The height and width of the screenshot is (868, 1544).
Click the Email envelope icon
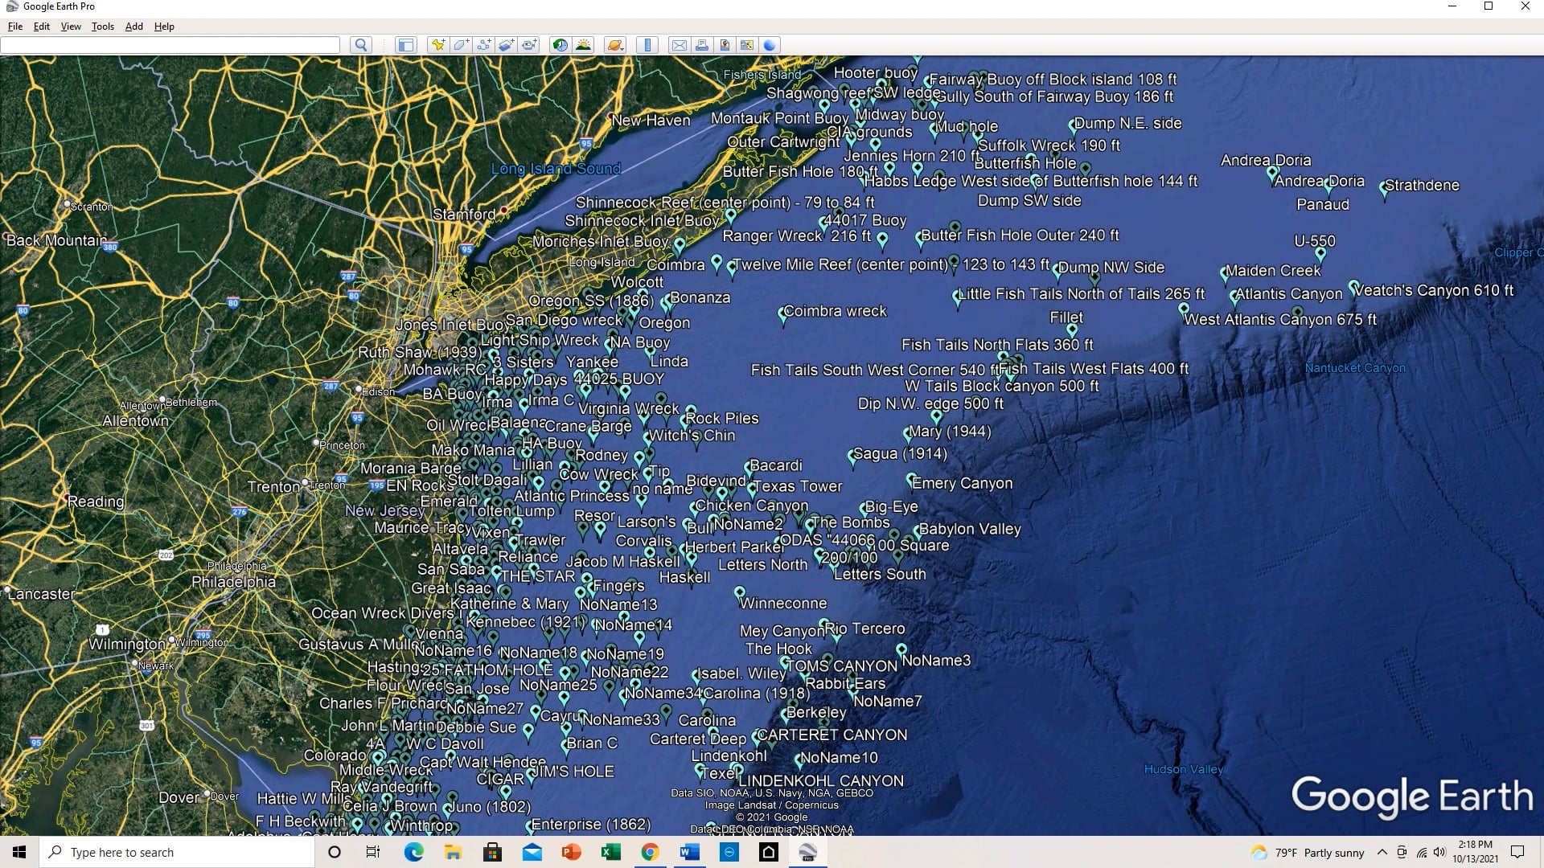tap(680, 45)
